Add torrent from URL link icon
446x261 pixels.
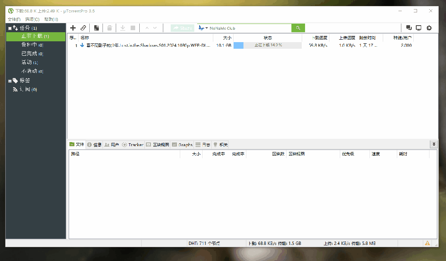[83, 28]
